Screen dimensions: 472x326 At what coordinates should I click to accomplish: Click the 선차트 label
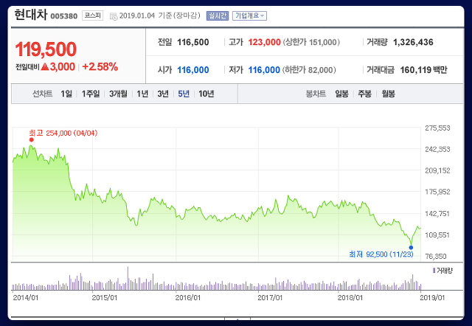click(43, 94)
